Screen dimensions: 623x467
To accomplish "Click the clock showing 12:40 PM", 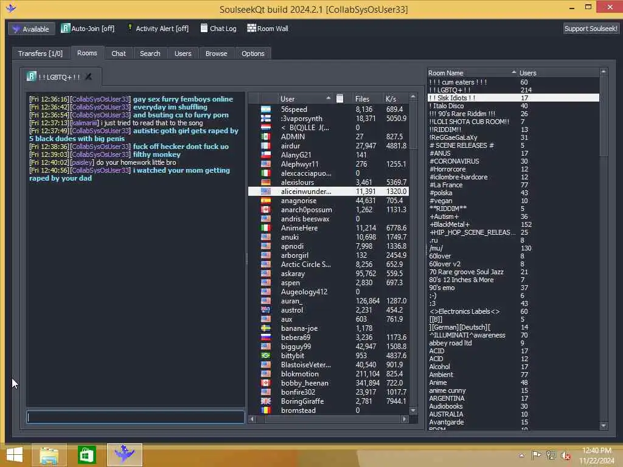I will point(596,451).
